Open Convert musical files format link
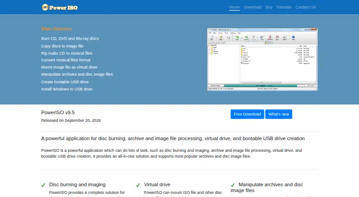 [66, 60]
